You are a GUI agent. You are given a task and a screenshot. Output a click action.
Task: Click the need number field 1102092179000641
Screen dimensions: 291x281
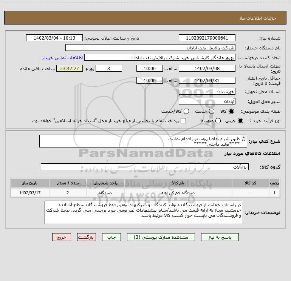click(x=207, y=38)
